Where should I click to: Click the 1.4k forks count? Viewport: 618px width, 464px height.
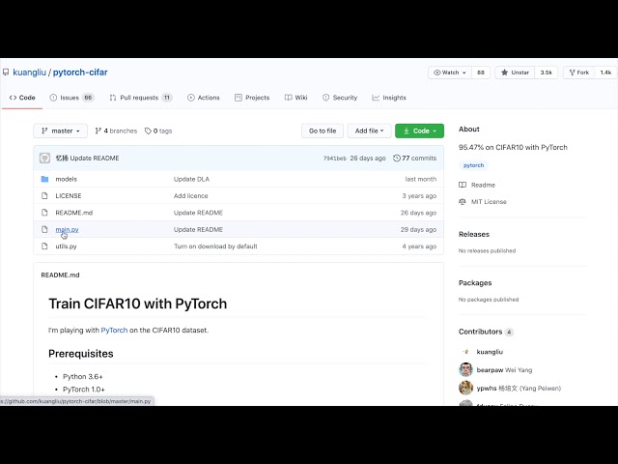click(605, 72)
